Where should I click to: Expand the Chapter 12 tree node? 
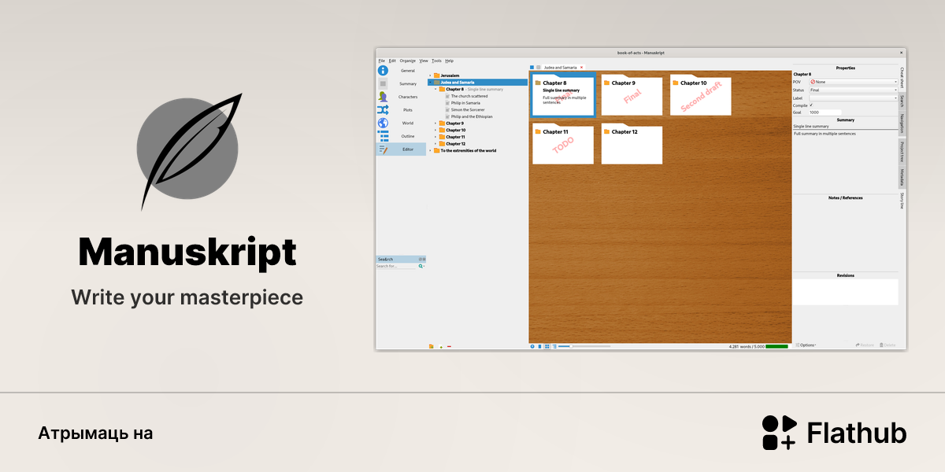tap(435, 144)
